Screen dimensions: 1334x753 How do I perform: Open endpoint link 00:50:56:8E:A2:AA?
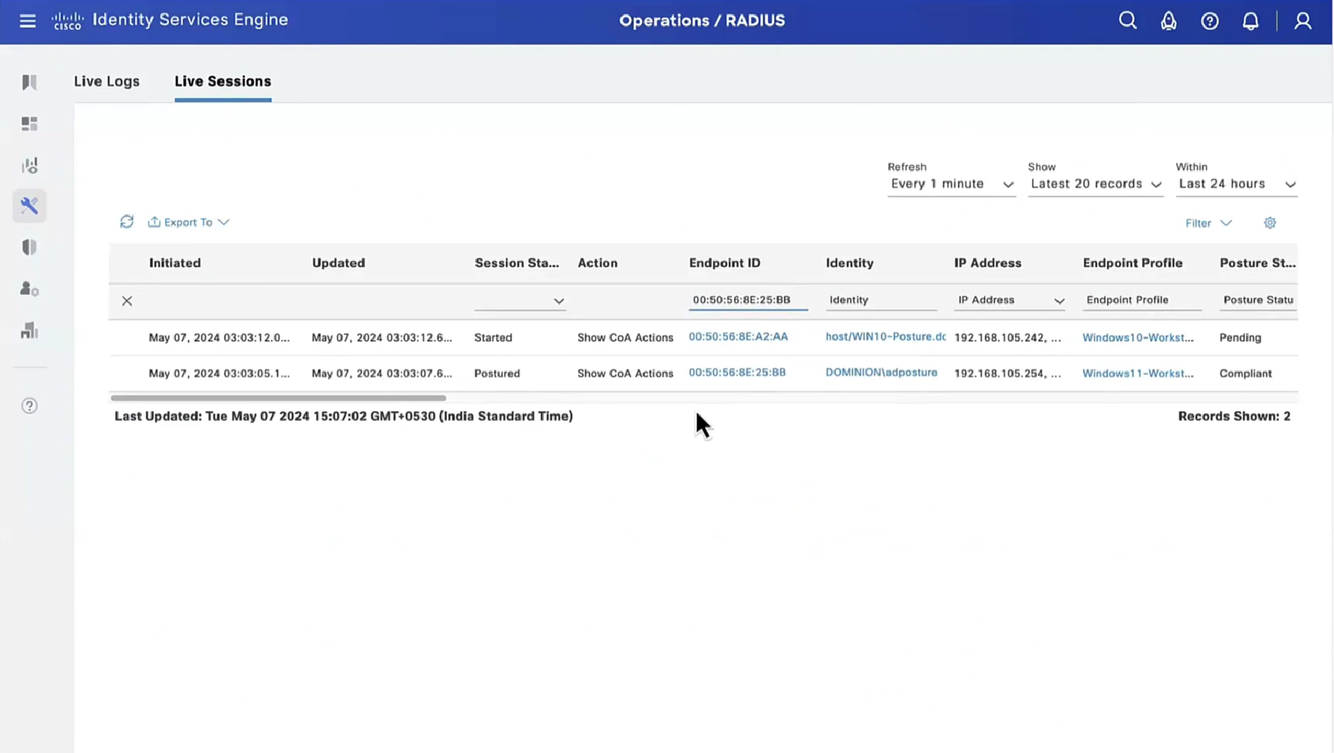[738, 336]
